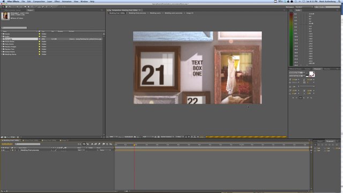Viewport: 343px width, 193px height.
Task: Open Brainstorm from timeline icons
Action: click(103, 144)
